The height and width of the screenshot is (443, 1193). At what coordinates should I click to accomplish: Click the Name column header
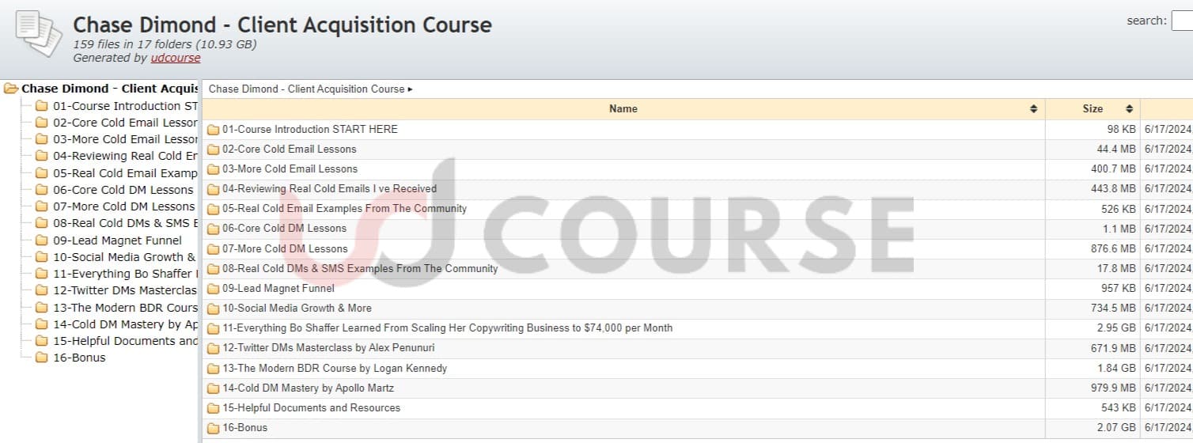tap(623, 109)
